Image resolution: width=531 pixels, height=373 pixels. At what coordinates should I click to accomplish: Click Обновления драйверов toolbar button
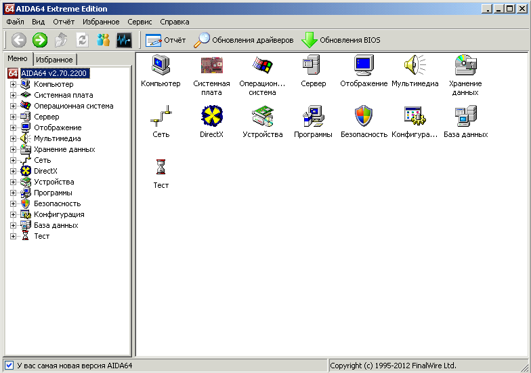point(244,40)
